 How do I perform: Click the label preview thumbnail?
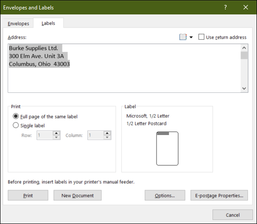[167, 148]
